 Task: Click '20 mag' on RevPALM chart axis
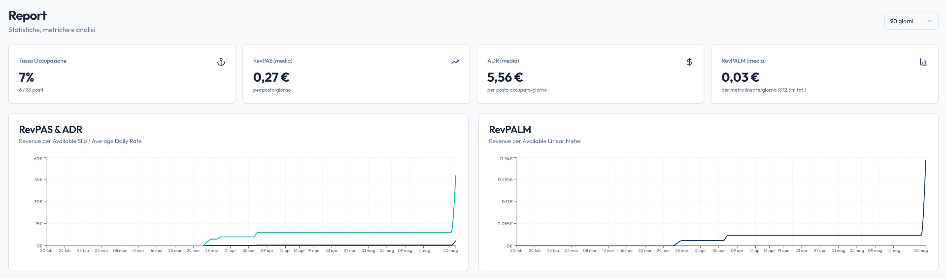point(920,251)
